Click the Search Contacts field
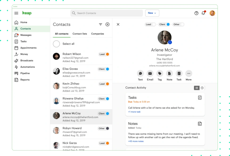The height and width of the screenshot is (156, 230). 107,13
